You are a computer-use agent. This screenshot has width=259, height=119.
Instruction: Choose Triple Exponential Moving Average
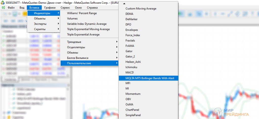88,29
